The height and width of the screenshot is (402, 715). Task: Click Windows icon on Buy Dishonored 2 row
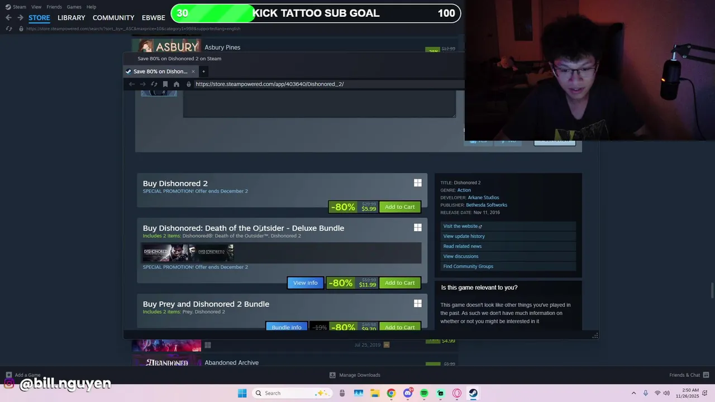[x=418, y=183]
